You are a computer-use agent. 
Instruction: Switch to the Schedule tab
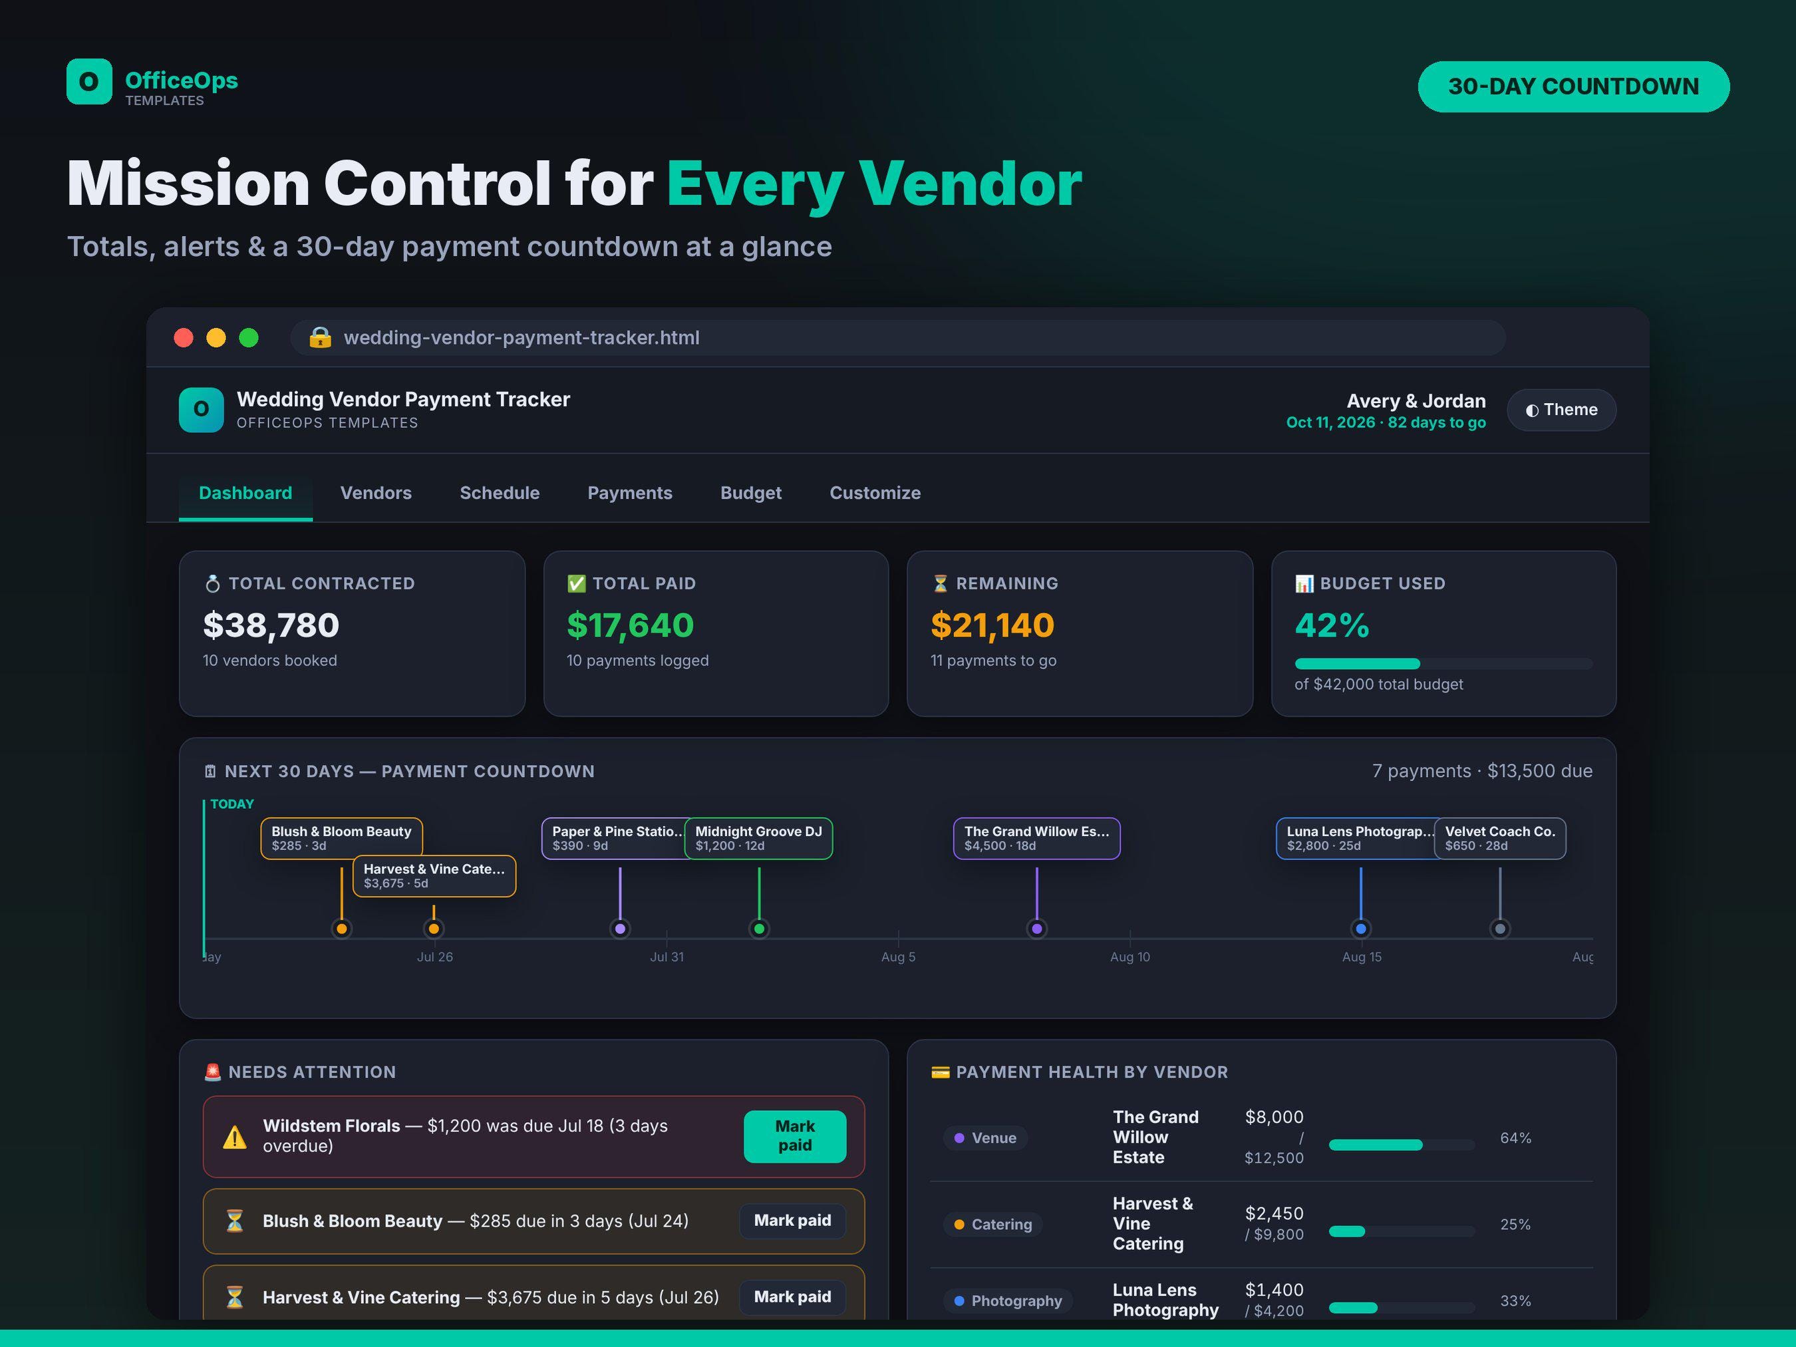point(500,493)
